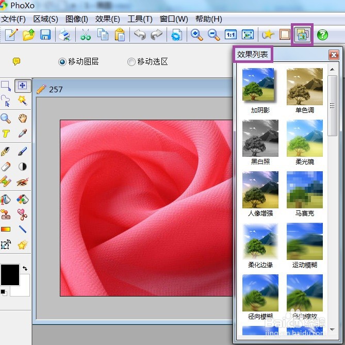Set the view to 1:1 actual size
345x345 pixels.
(x=231, y=35)
